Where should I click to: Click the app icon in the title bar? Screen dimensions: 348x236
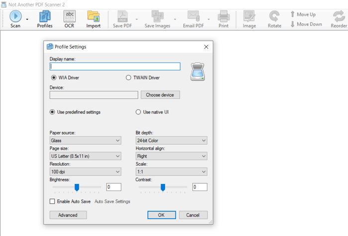pyautogui.click(x=4, y=4)
